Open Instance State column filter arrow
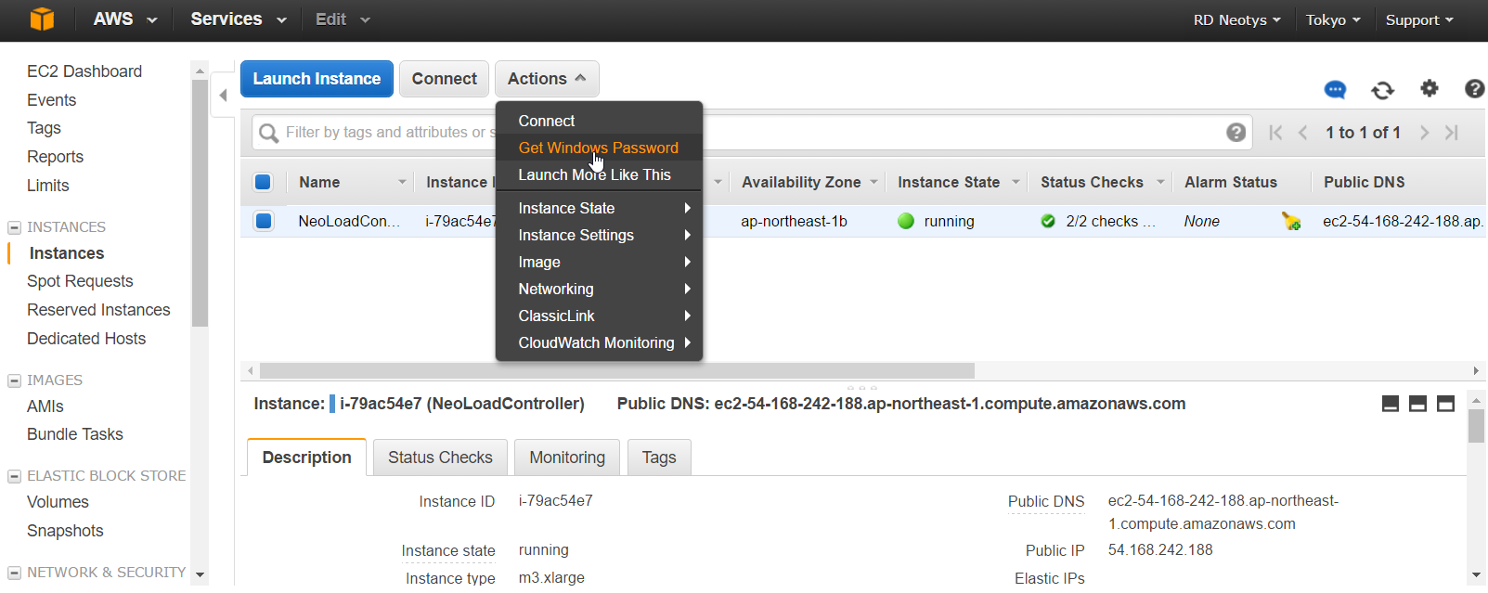The width and height of the screenshot is (1488, 593). [1016, 182]
